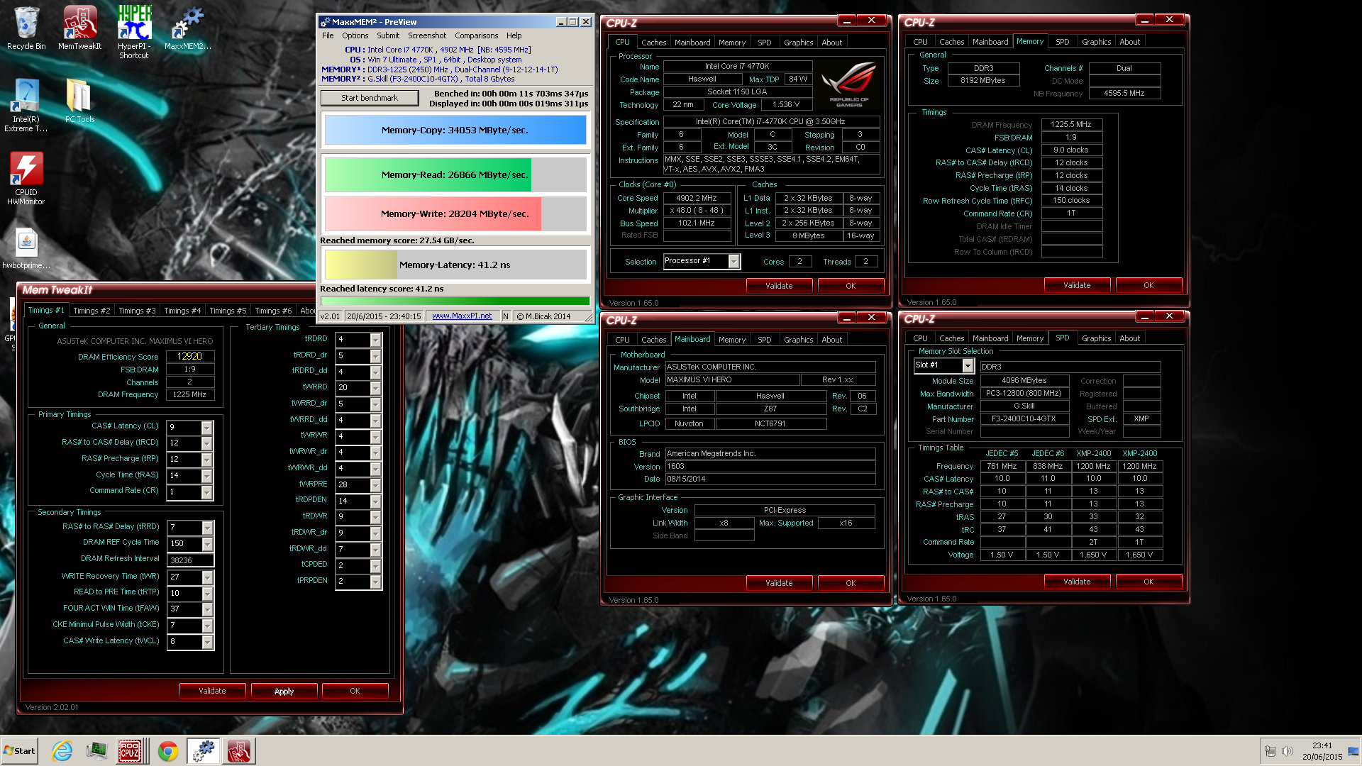Open the CAS# Latency (CL) dropdown
Image resolution: width=1362 pixels, height=766 pixels.
[x=206, y=428]
